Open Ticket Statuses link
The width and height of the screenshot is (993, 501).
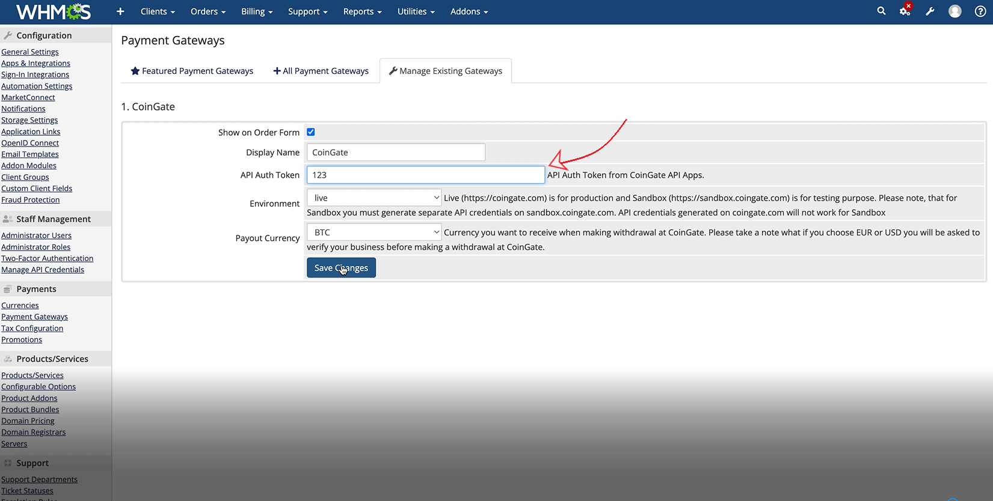point(27,491)
